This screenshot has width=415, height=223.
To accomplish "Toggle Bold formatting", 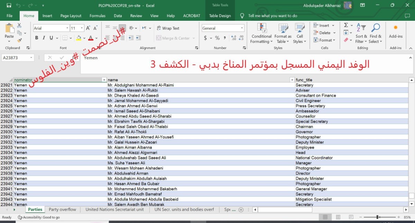I will pyautogui.click(x=36, y=38).
